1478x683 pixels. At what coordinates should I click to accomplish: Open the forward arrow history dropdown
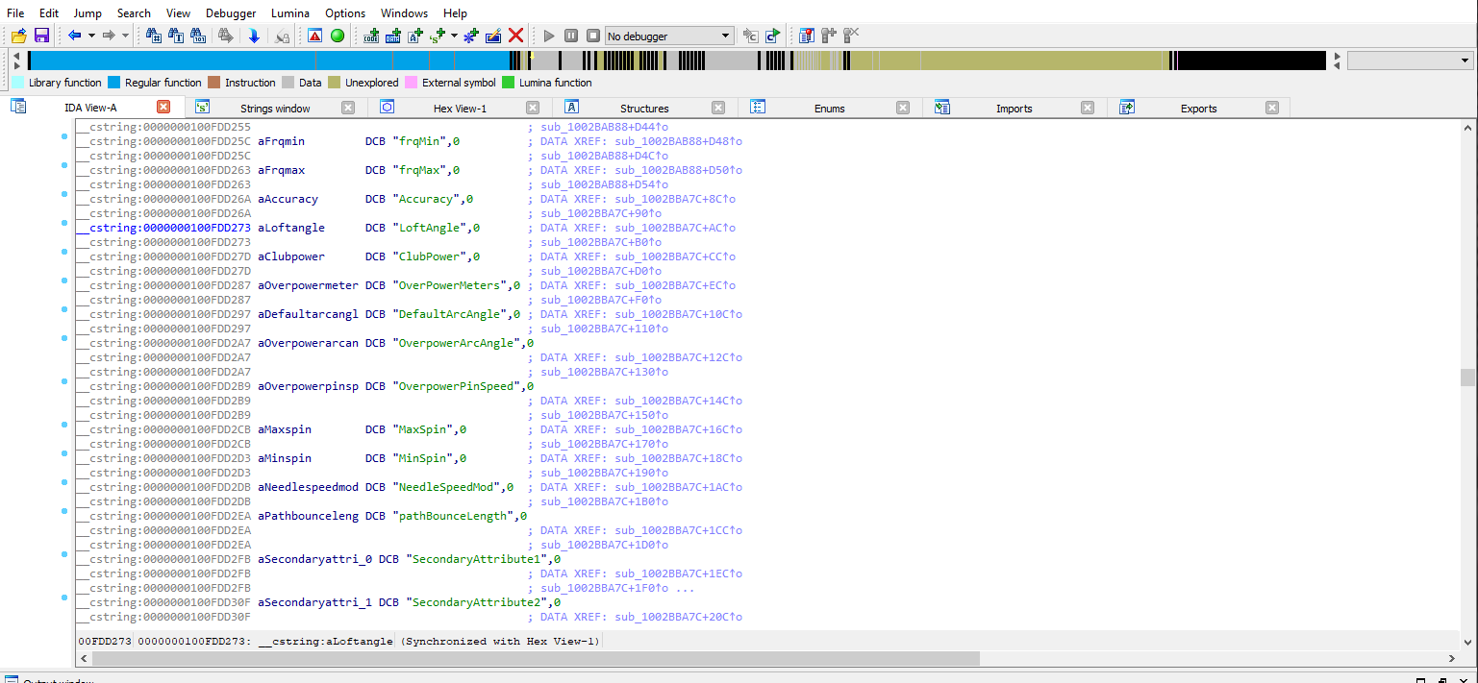point(126,36)
